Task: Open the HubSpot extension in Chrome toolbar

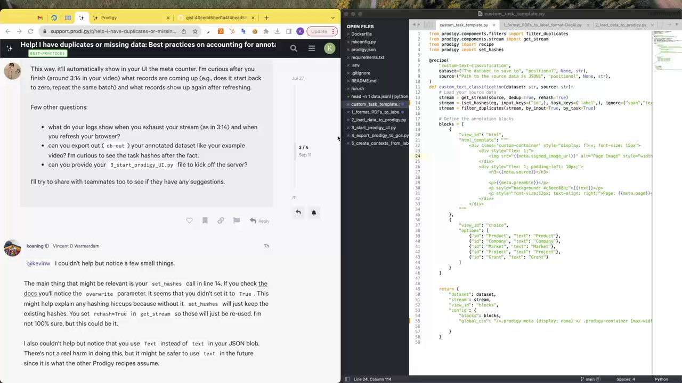Action: tap(221, 31)
